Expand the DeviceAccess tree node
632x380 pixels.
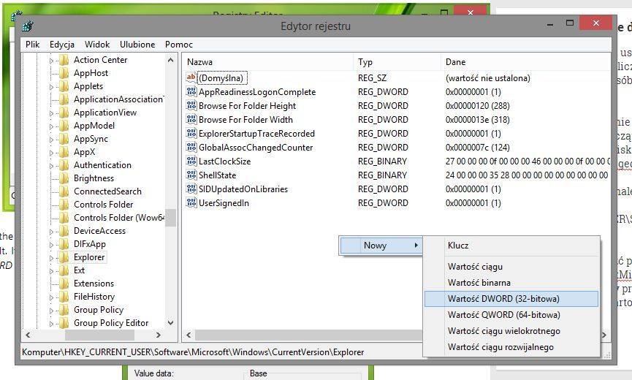pos(51,232)
